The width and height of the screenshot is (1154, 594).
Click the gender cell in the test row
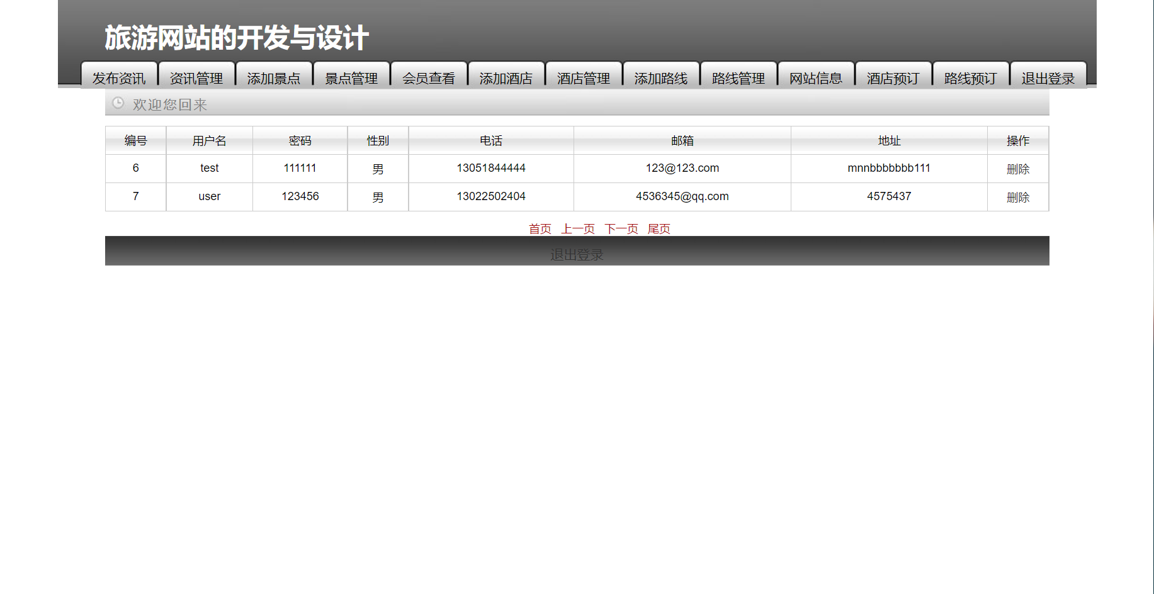378,169
